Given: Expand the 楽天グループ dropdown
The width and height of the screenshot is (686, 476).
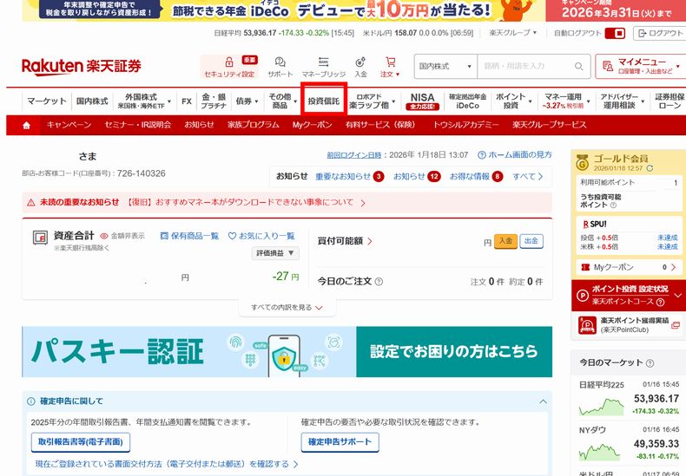Looking at the screenshot, I should (x=512, y=33).
